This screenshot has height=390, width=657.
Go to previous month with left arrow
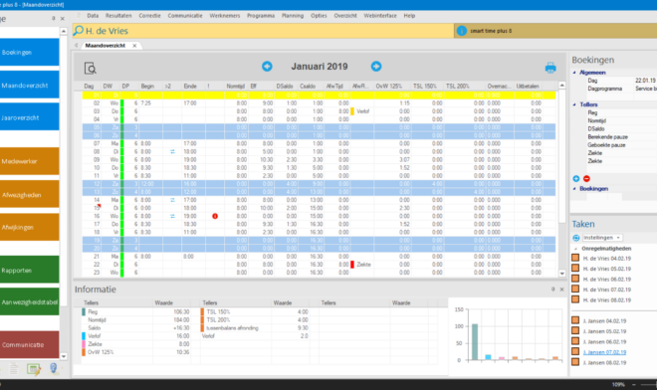pyautogui.click(x=267, y=67)
